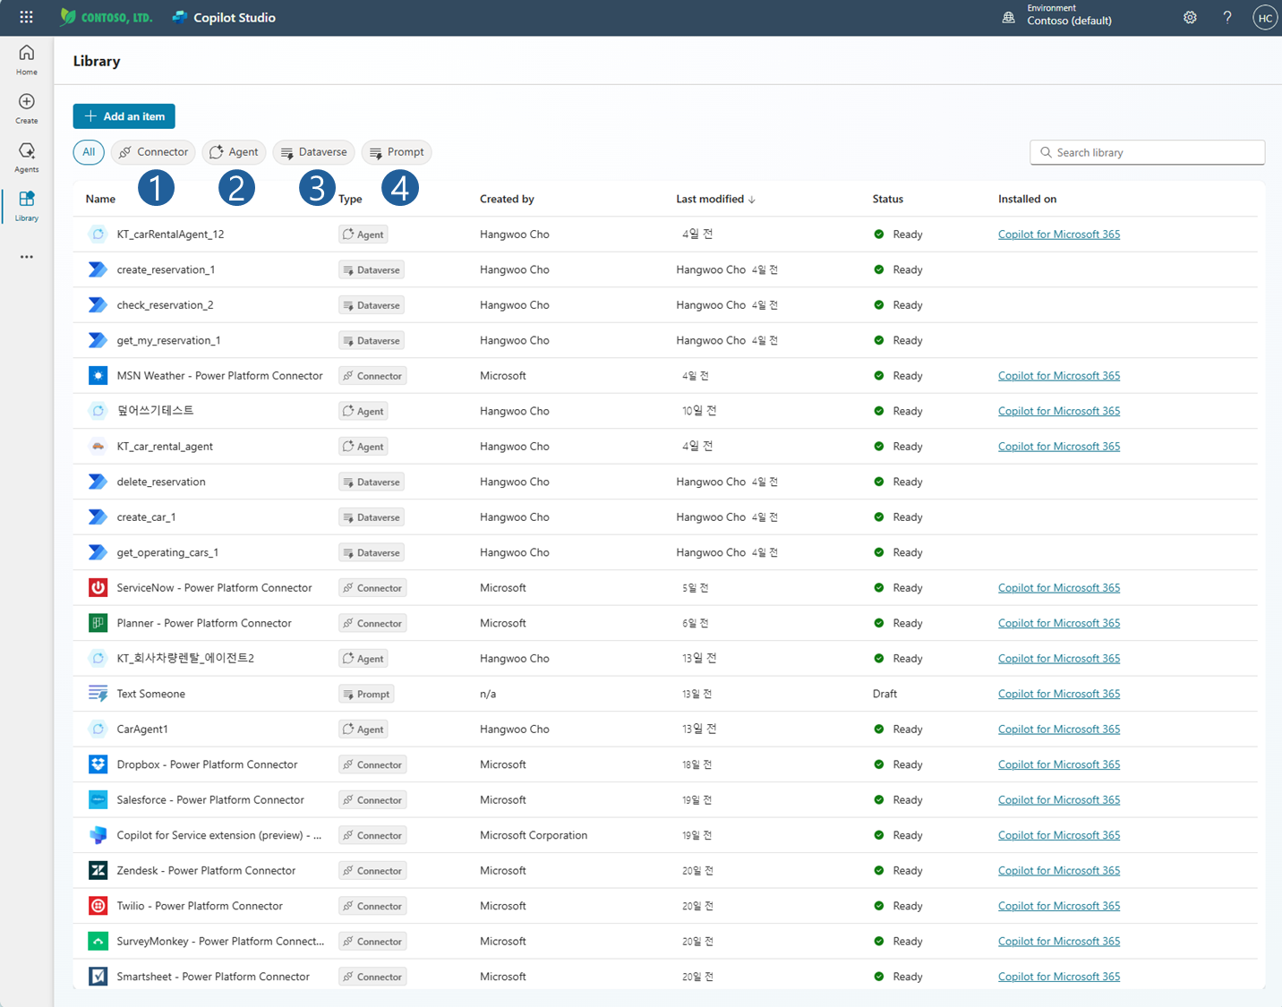Open the HC account avatar

pos(1265,18)
